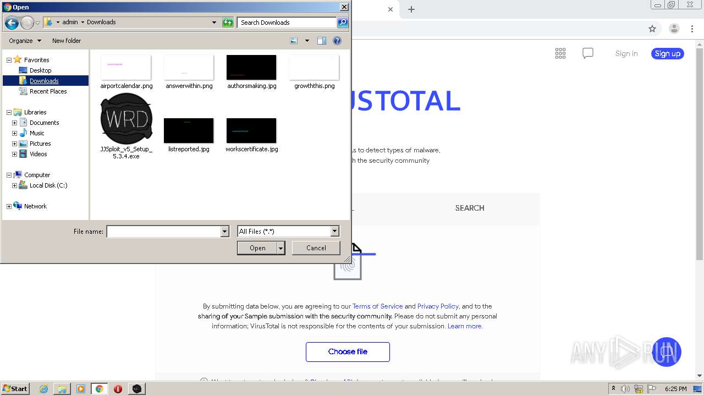The image size is (704, 396).
Task: Open the Windows Start menu
Action: coord(15,389)
